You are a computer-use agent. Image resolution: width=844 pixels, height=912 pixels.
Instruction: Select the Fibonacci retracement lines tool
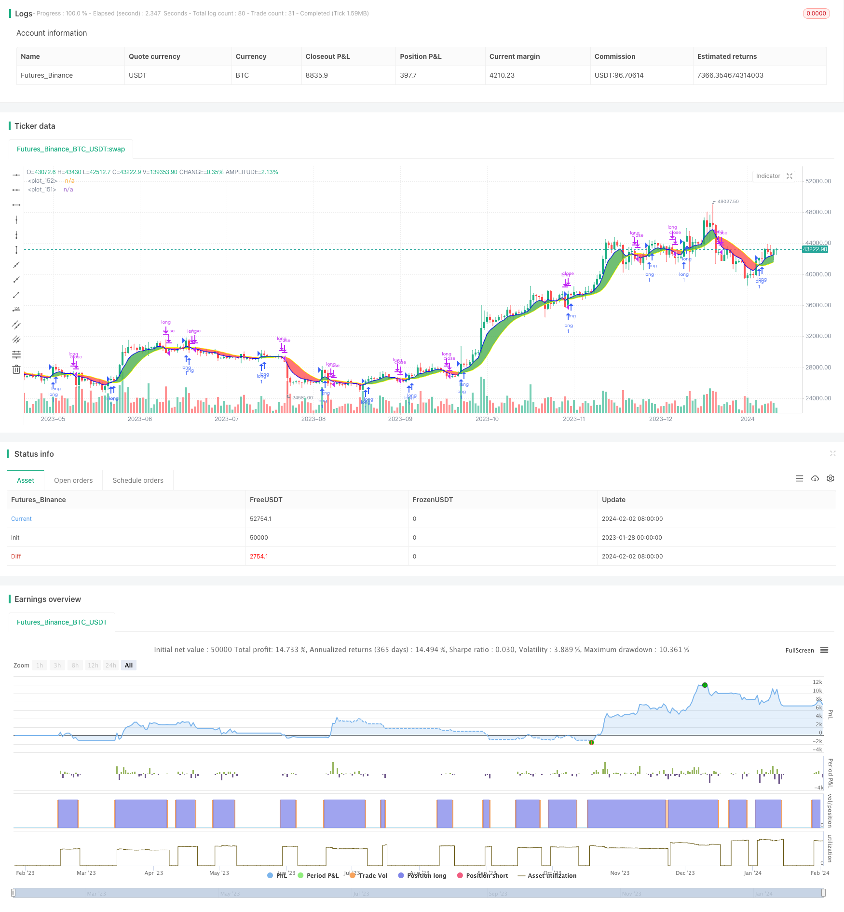click(x=16, y=354)
